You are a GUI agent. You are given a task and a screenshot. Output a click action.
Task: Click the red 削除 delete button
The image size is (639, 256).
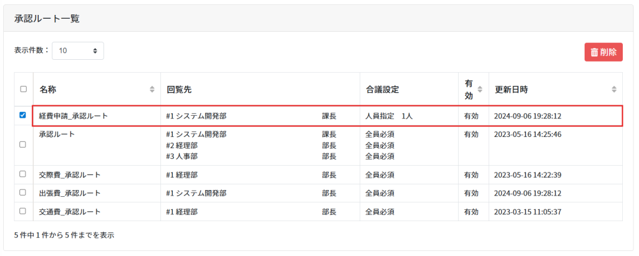603,52
